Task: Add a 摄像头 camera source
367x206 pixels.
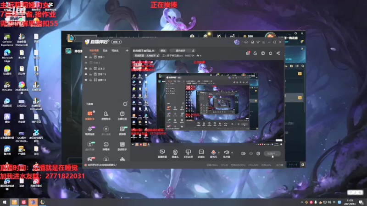Action: [175, 154]
